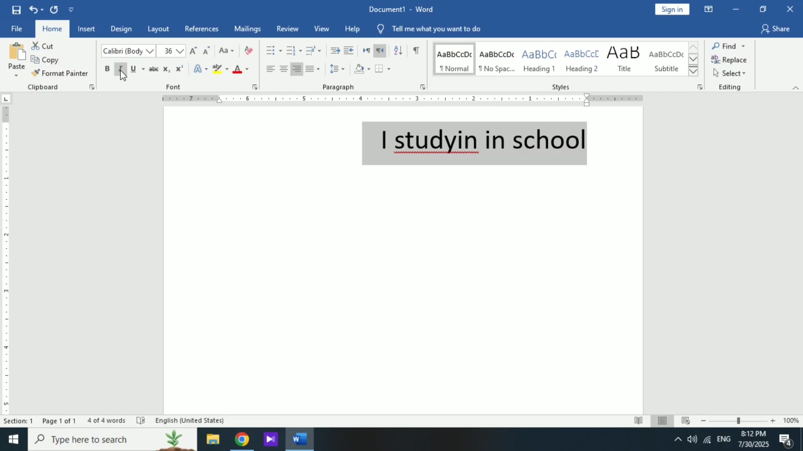Toggle Show paragraph marks

pos(416,51)
